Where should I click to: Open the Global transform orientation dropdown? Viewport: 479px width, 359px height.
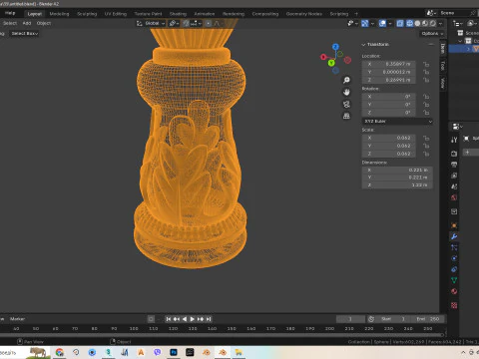(x=151, y=23)
